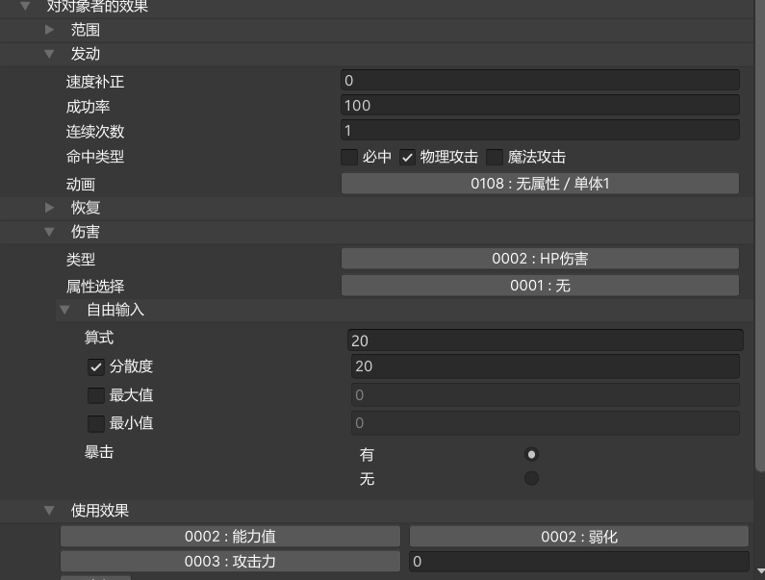Select 有 for 暴击 radio option
Image resolution: width=765 pixels, height=580 pixels.
[531, 454]
